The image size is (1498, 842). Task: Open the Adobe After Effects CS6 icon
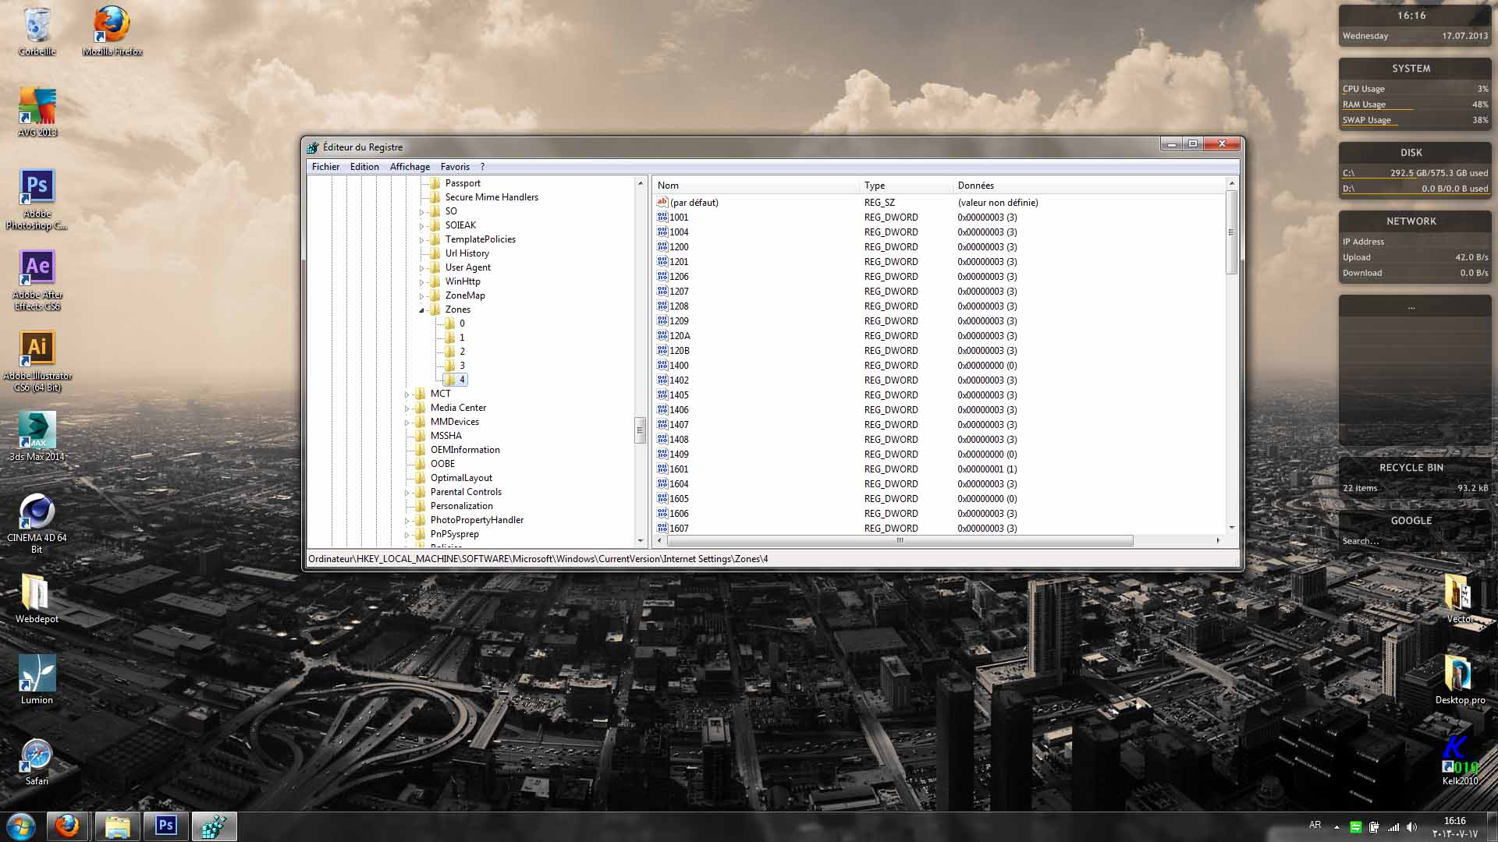[37, 280]
